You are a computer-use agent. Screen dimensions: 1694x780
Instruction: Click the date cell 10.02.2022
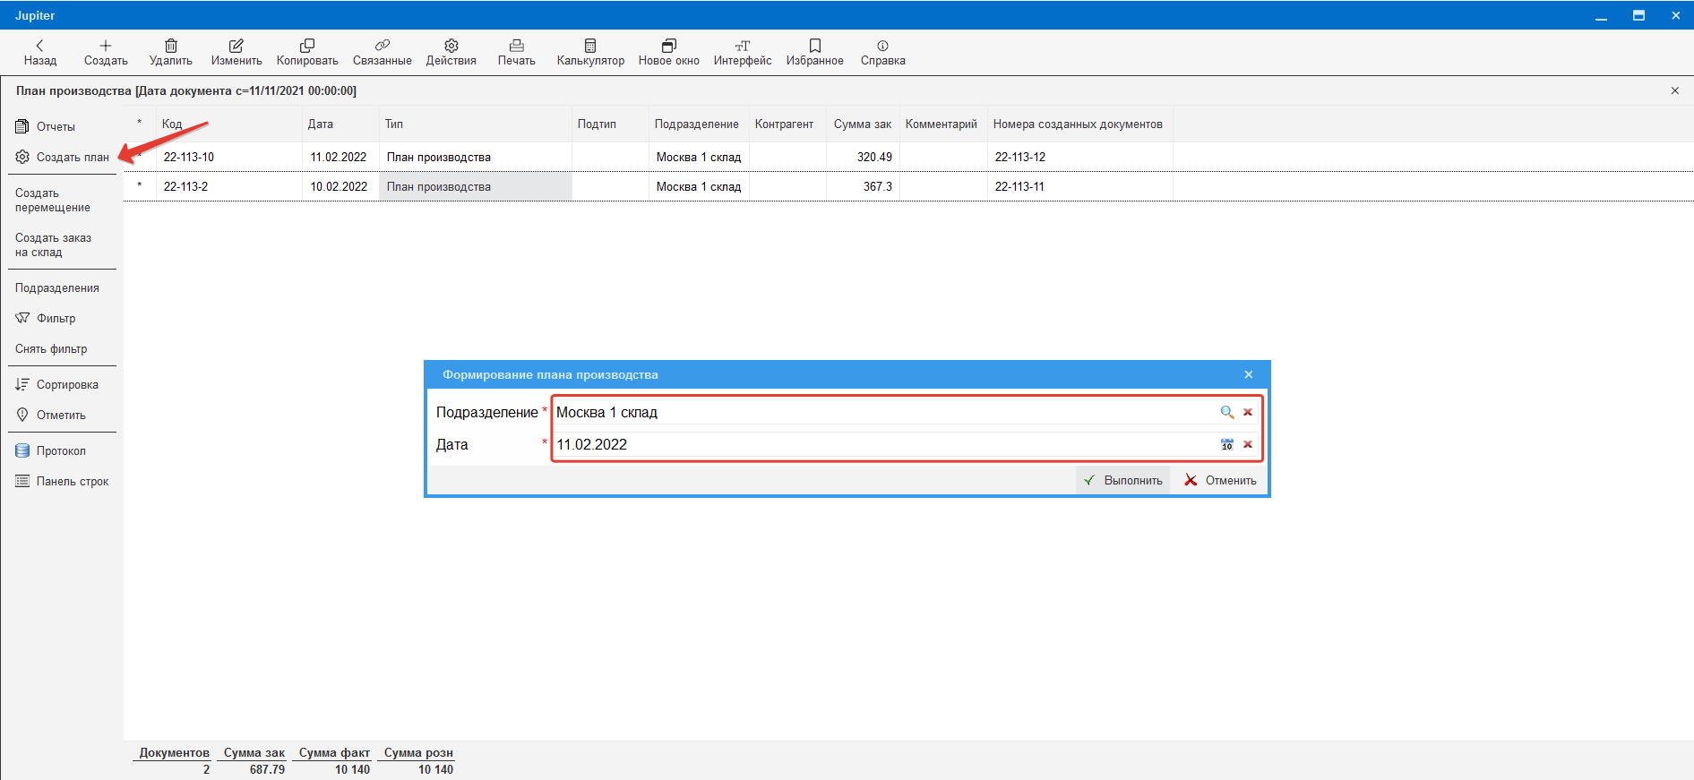pyautogui.click(x=339, y=186)
